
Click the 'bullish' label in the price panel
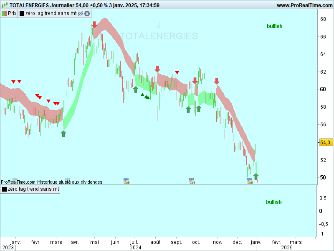pos(275,26)
